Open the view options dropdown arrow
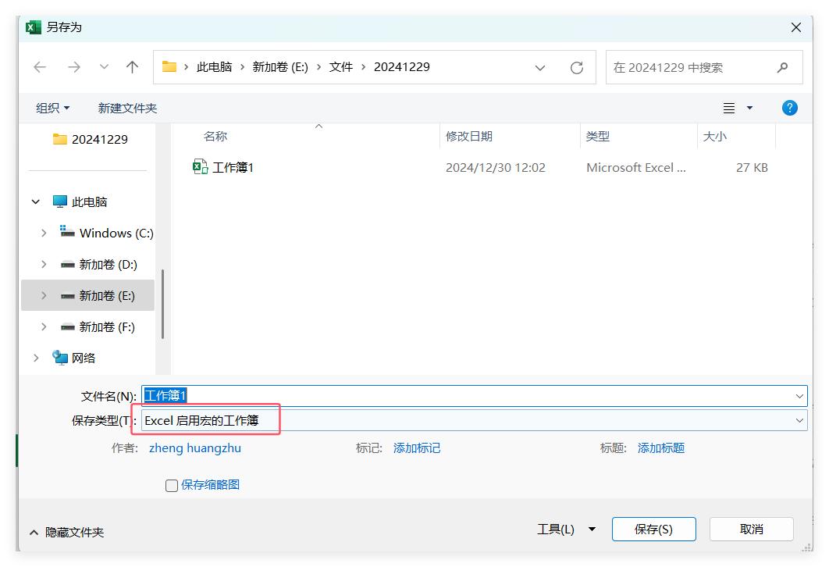 pyautogui.click(x=749, y=108)
